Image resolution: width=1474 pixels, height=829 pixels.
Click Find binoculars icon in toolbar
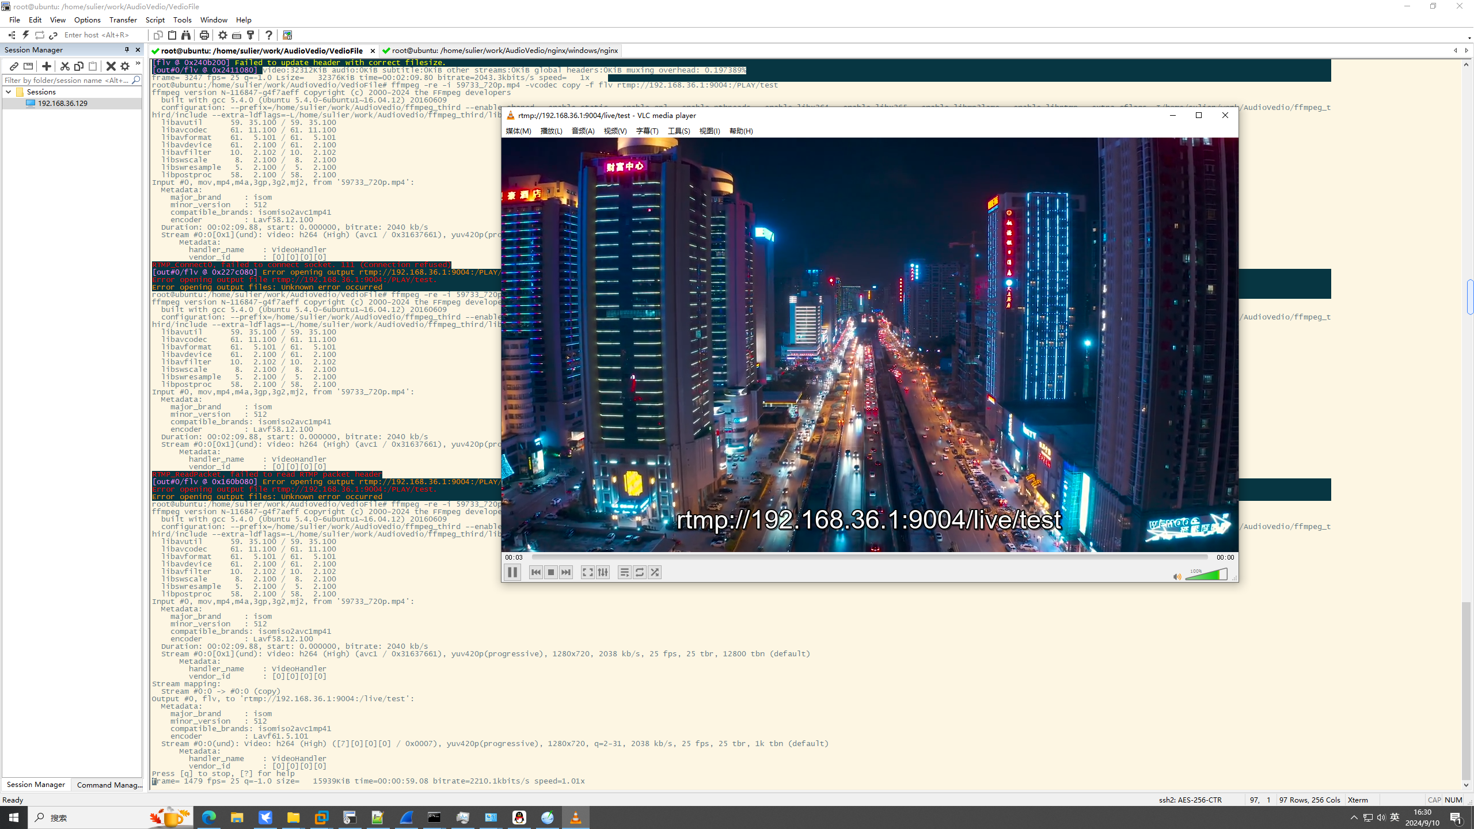tap(186, 35)
